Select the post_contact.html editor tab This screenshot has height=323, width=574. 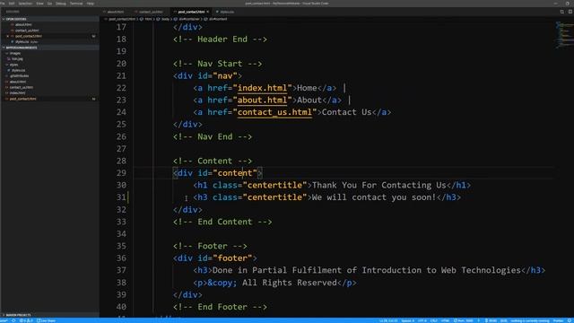[x=191, y=12]
